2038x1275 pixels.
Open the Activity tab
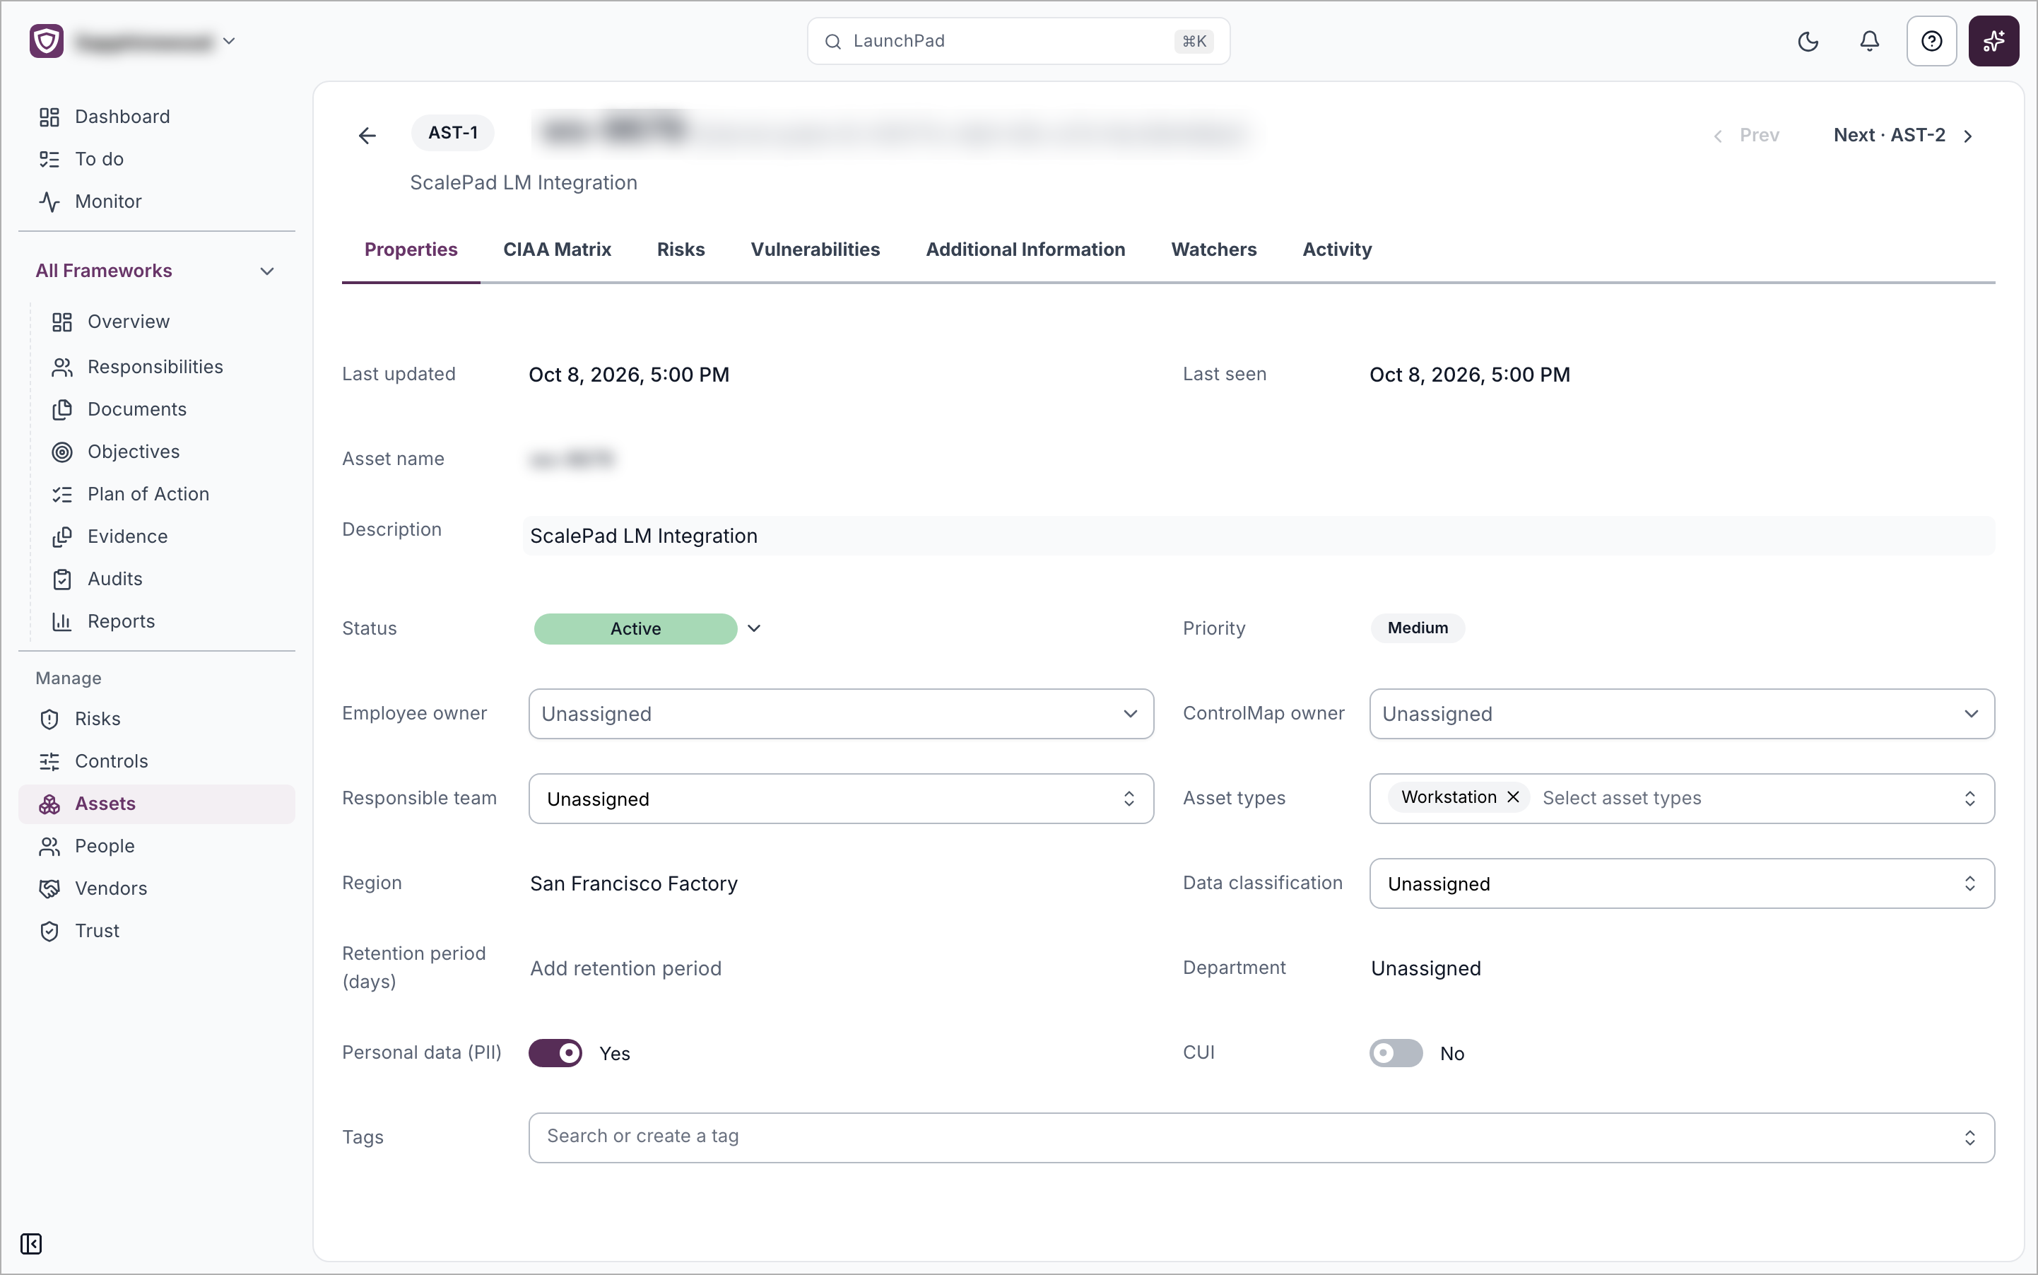(x=1336, y=249)
